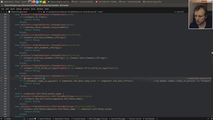Image resolution: width=213 pixels, height=120 pixels.
Task: Click the green Qt Creator launcher icon
Action: pos(41,2)
